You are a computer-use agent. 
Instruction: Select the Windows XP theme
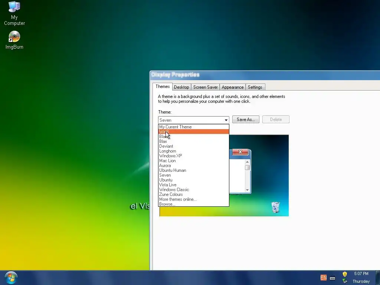click(193, 156)
